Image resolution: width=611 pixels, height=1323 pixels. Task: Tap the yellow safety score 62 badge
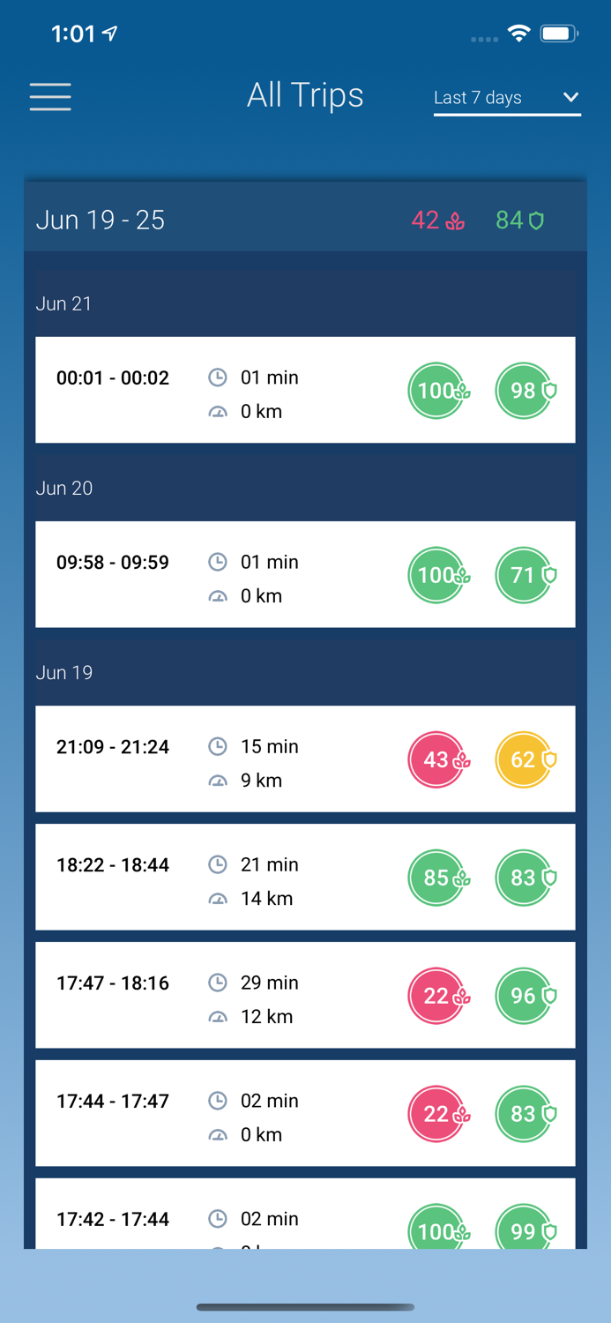point(525,759)
